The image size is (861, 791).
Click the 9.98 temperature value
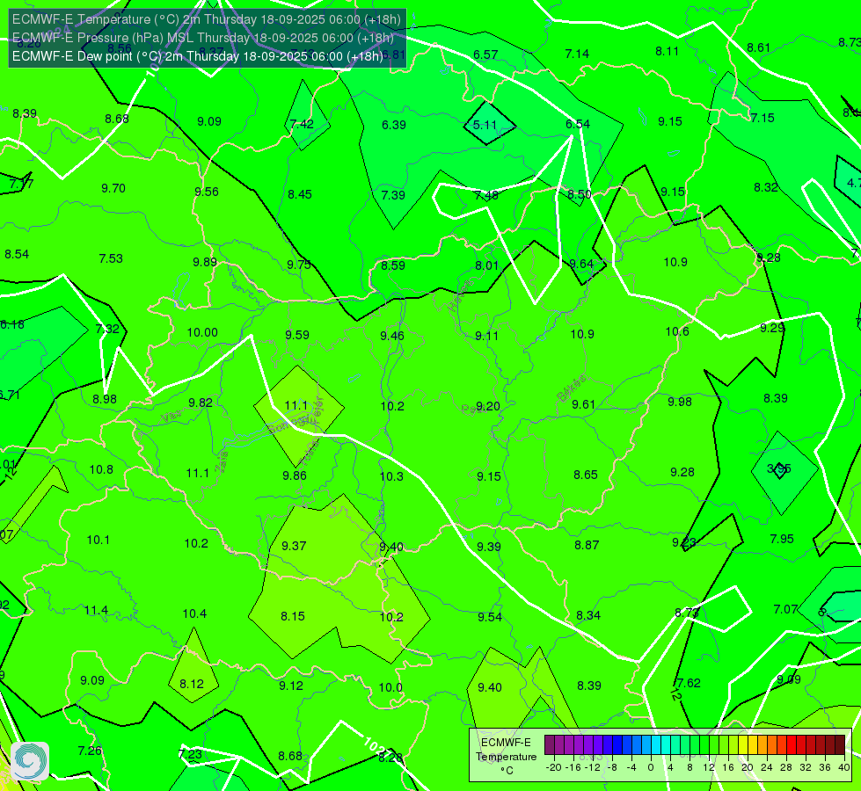click(680, 402)
